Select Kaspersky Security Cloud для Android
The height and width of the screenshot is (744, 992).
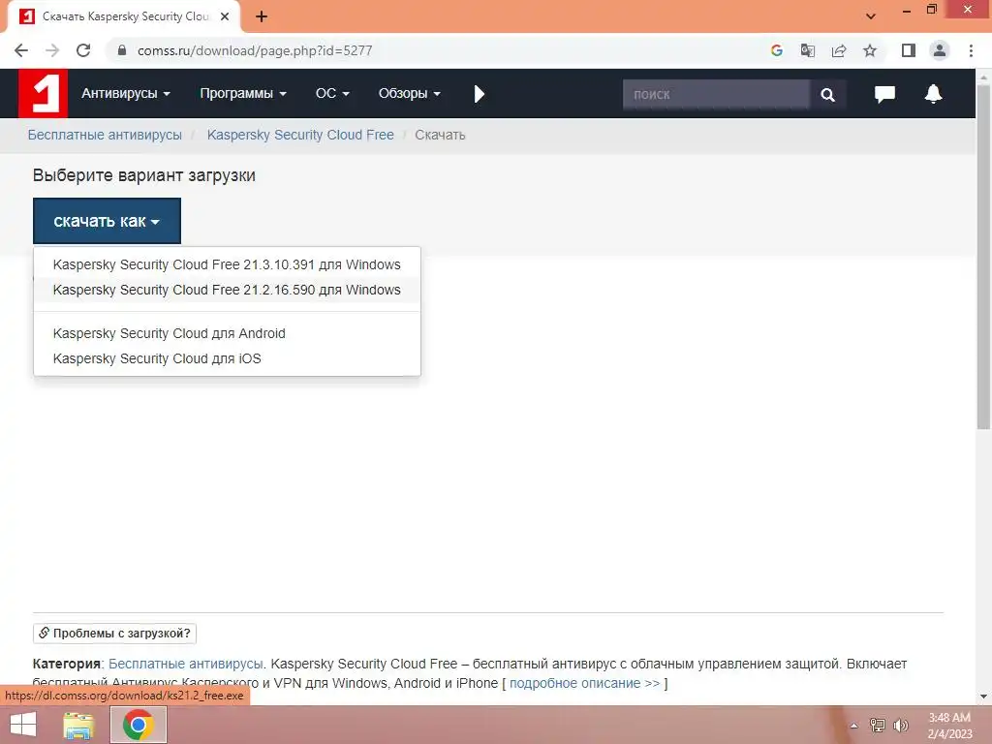tap(227, 333)
